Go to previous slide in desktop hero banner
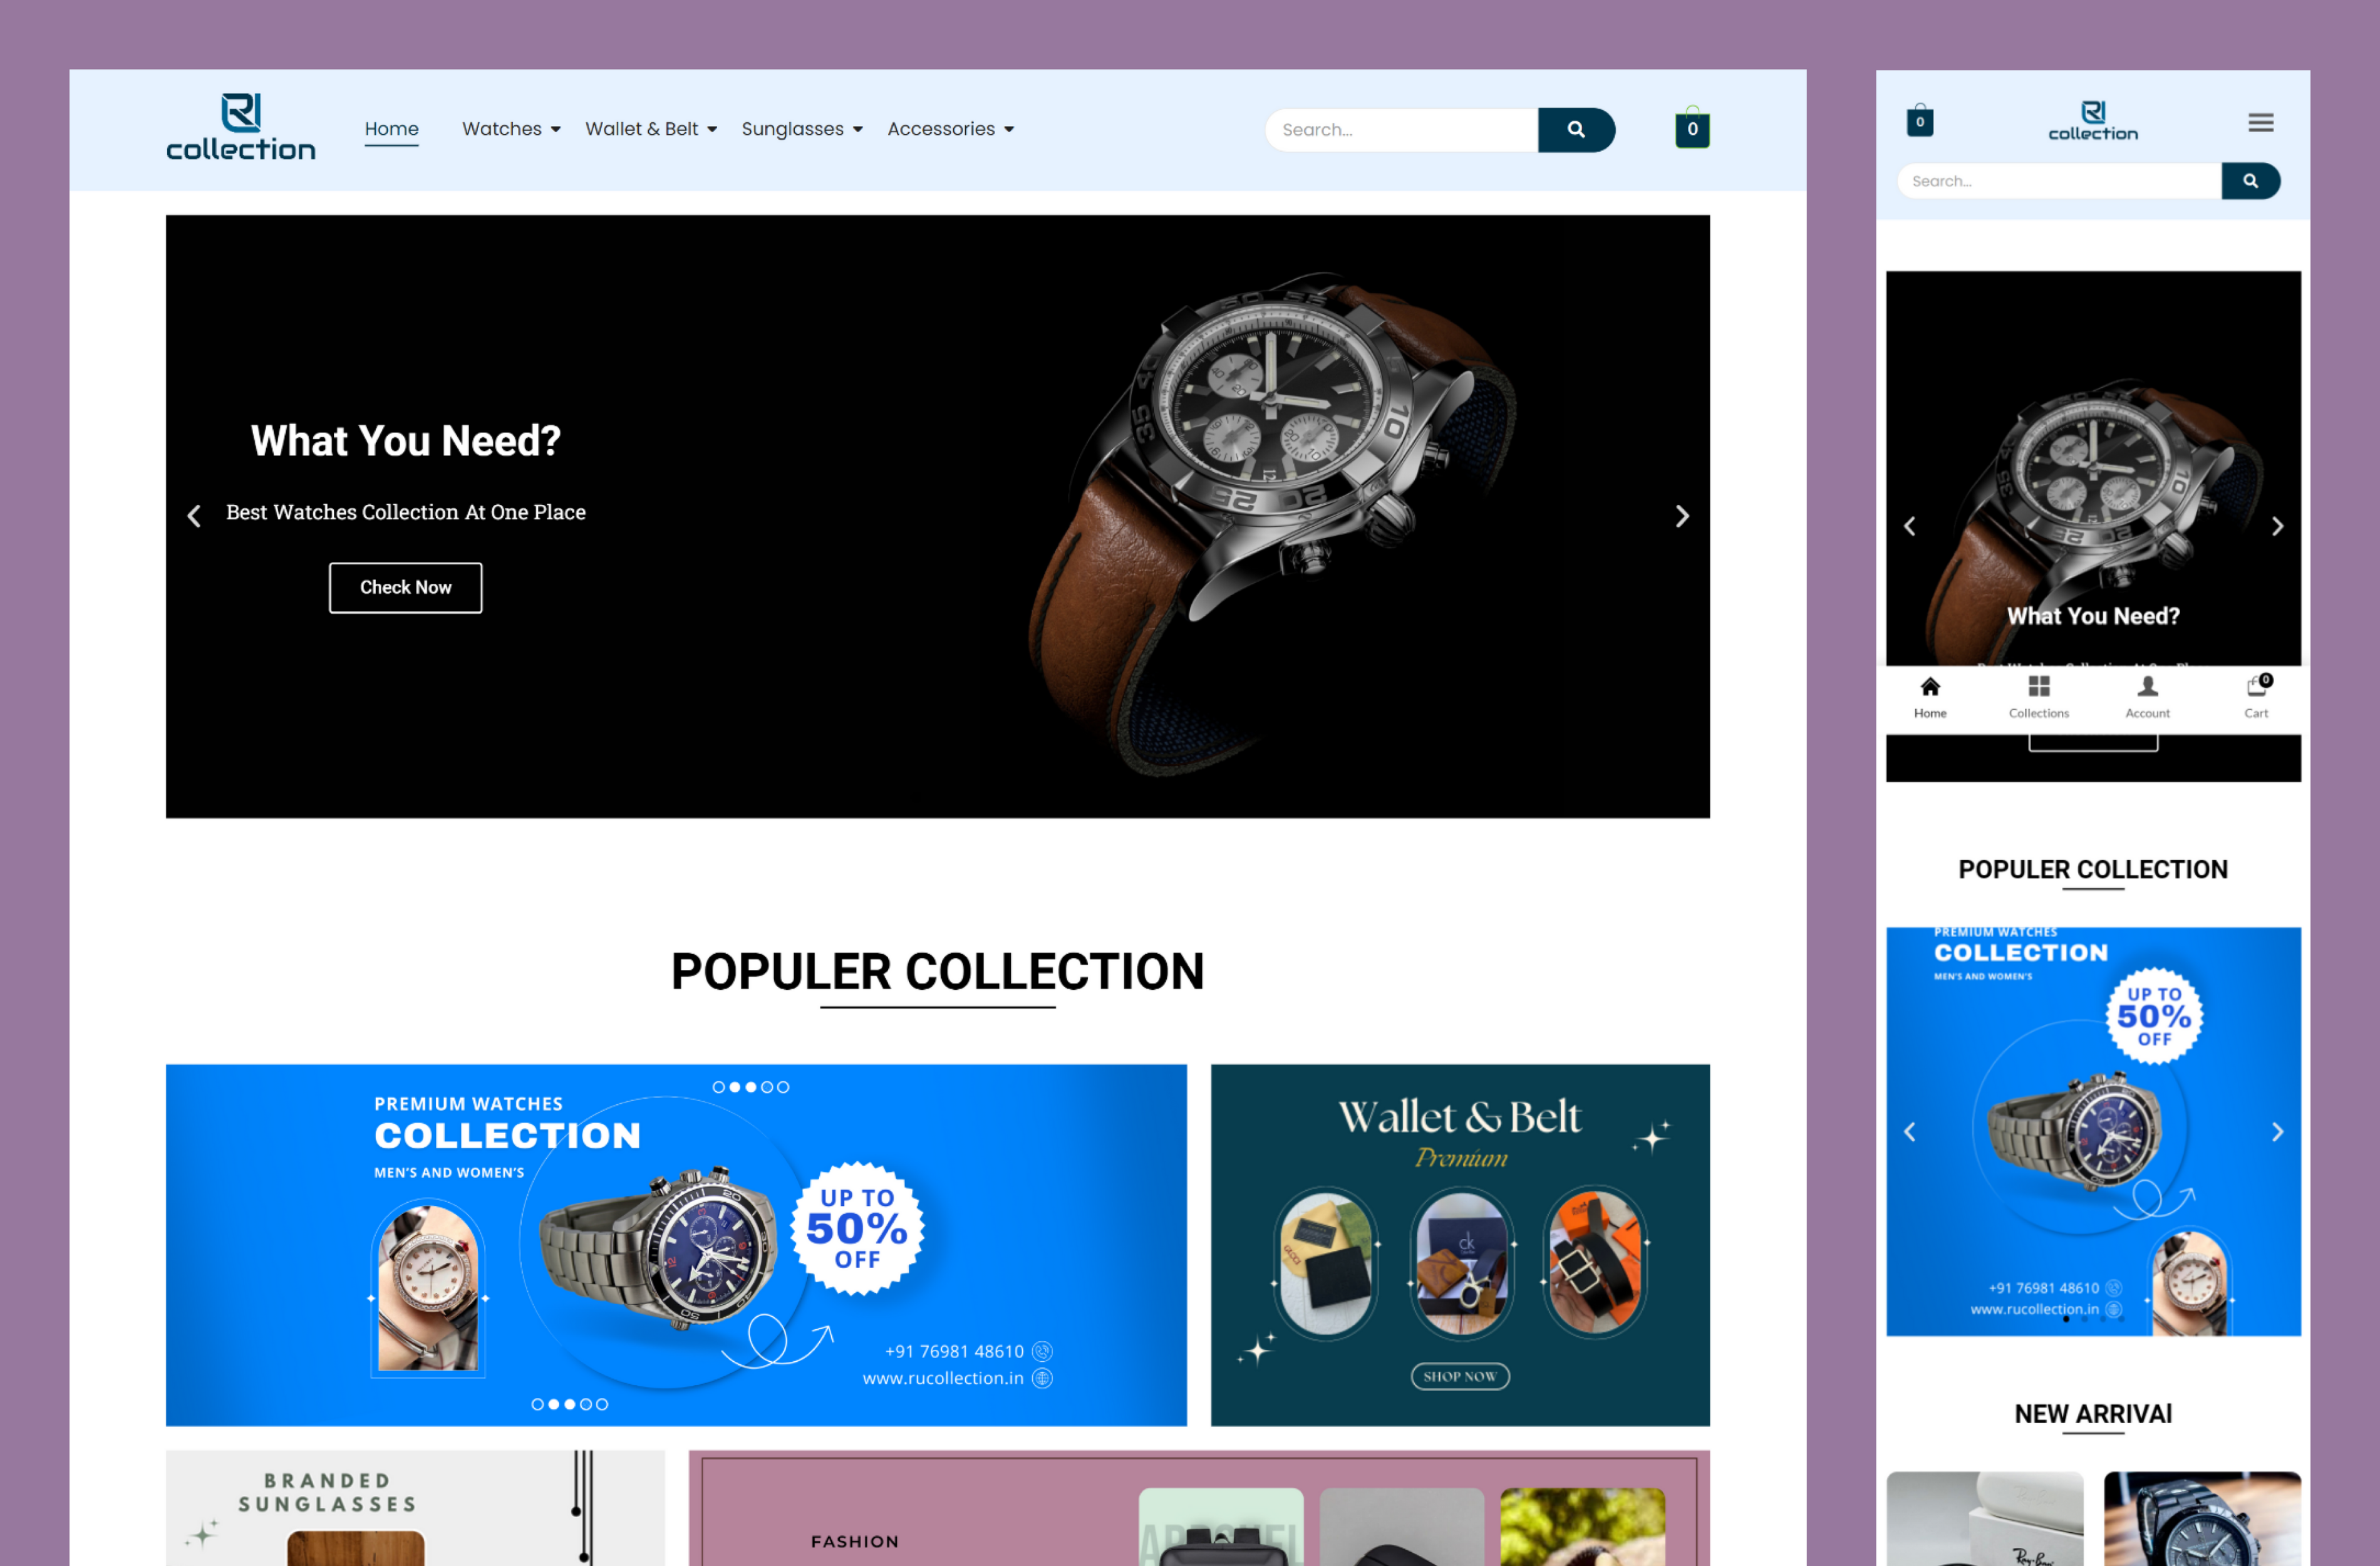Image resolution: width=2380 pixels, height=1566 pixels. coord(194,516)
